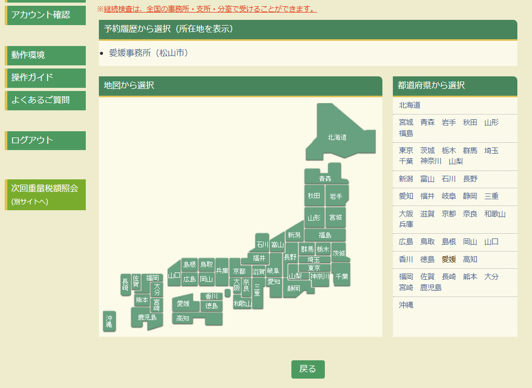Click 鹿児島 link in the prefecture list
Screen dimensions: 532x388
point(431,287)
